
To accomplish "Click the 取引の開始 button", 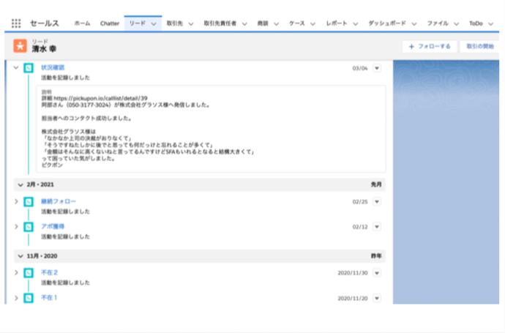I will tap(479, 46).
